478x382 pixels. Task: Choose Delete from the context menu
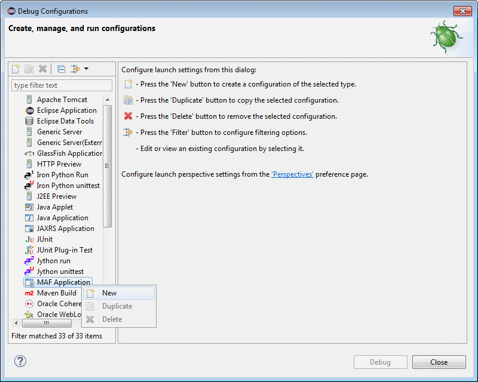(119, 319)
